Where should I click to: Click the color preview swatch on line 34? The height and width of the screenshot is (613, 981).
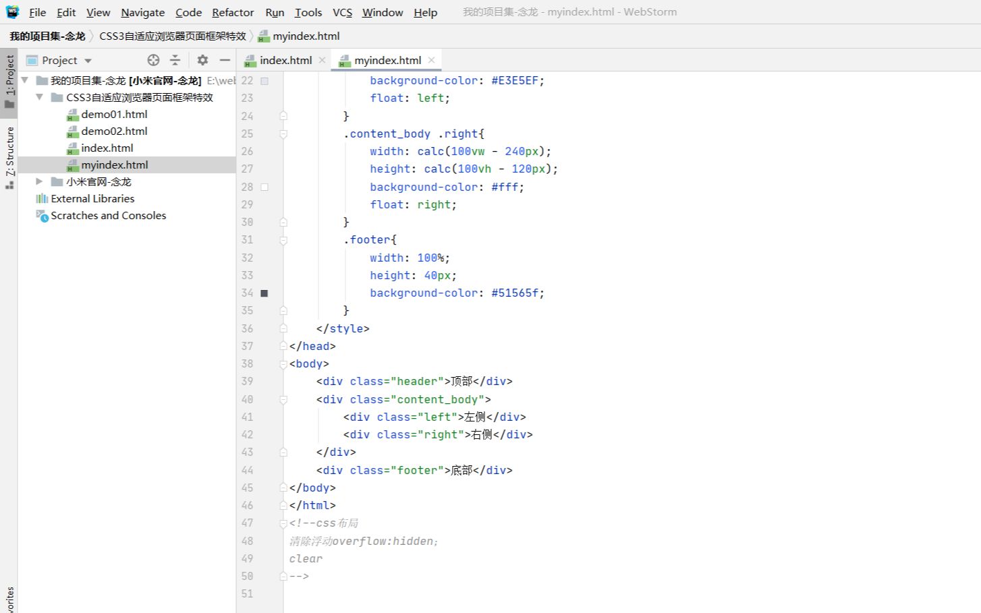264,293
